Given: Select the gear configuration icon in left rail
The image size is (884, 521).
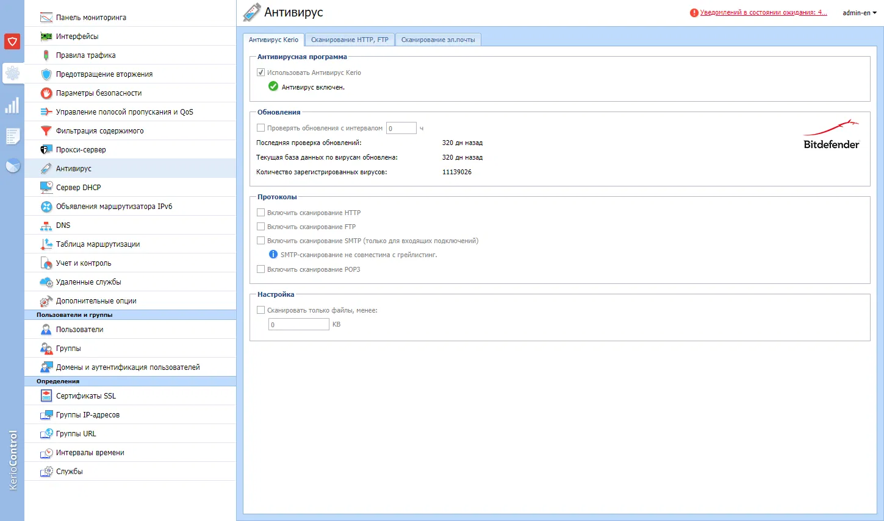Looking at the screenshot, I should (x=12, y=73).
